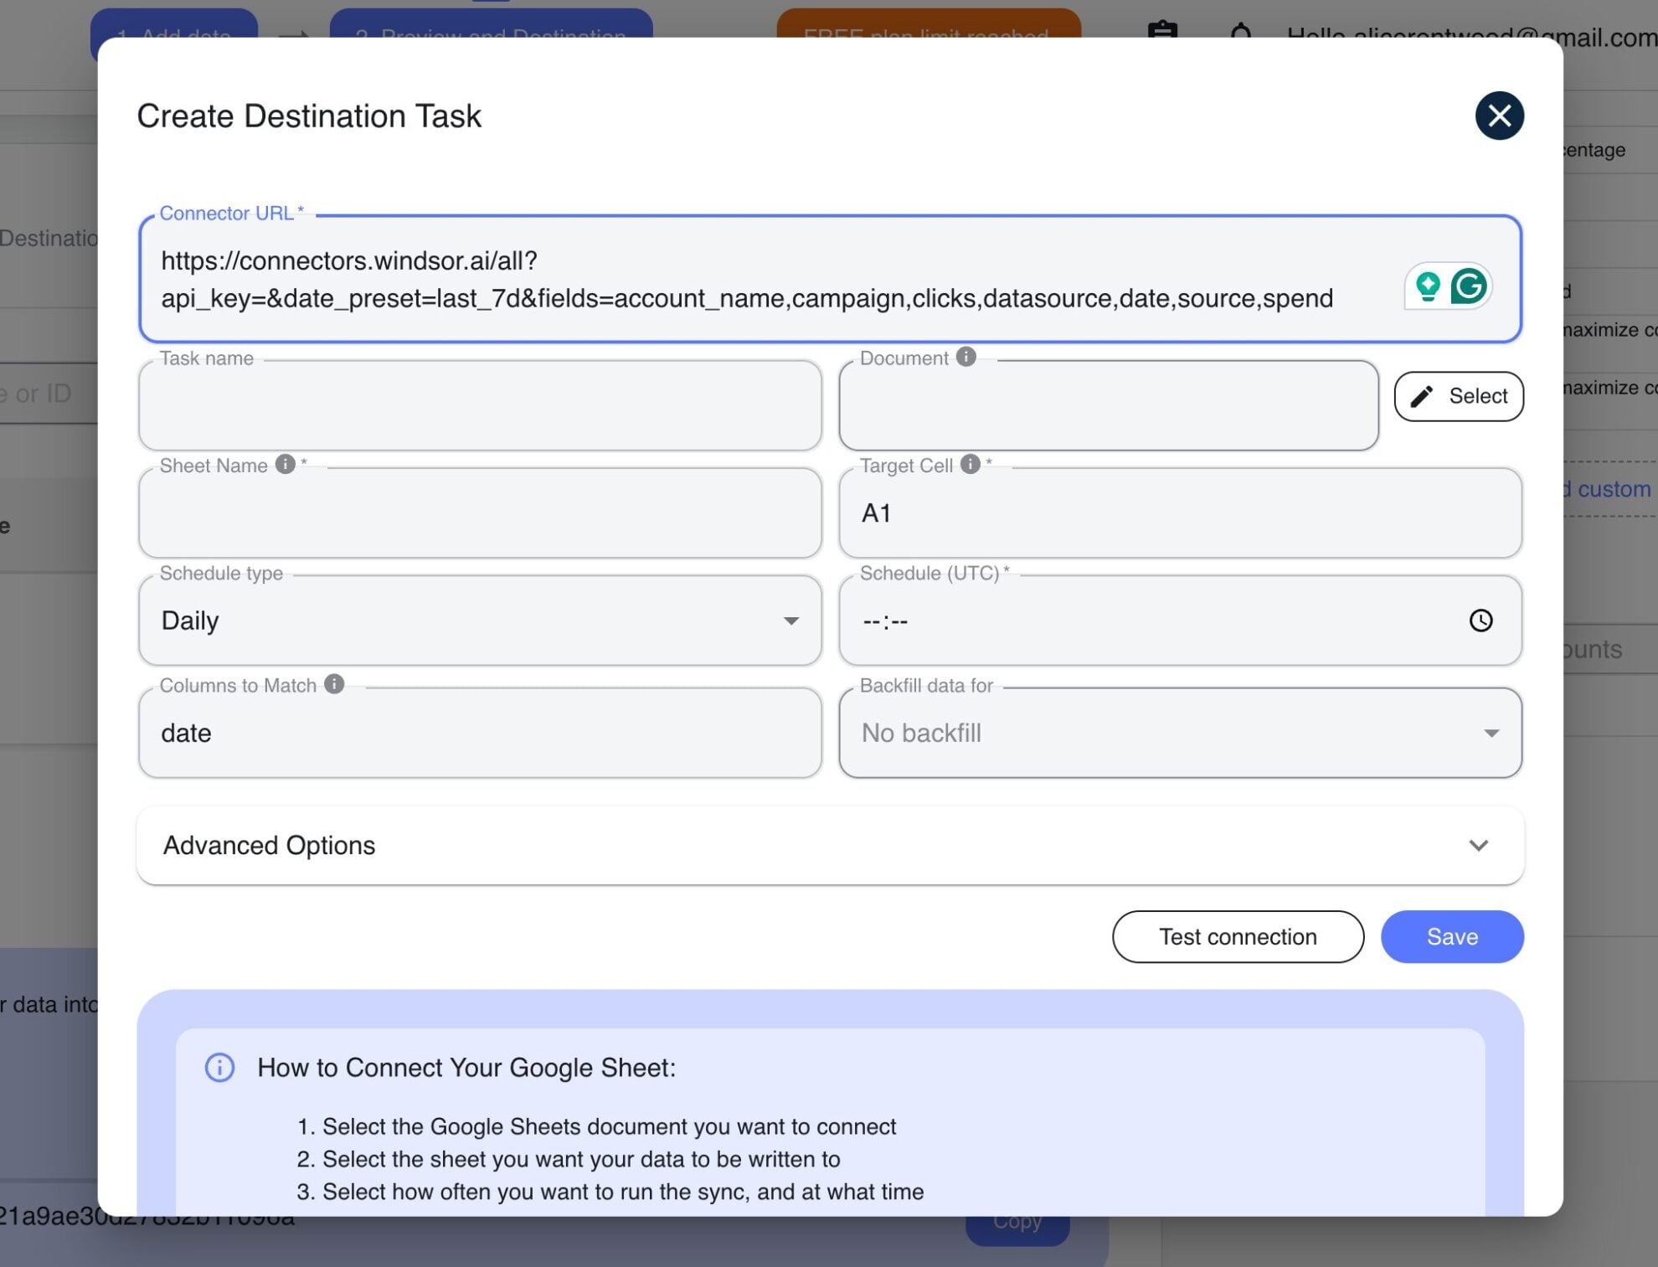Click the lightbulb suggestion icon near Connector URL
Viewport: 1658px width, 1267px height.
pos(1426,286)
